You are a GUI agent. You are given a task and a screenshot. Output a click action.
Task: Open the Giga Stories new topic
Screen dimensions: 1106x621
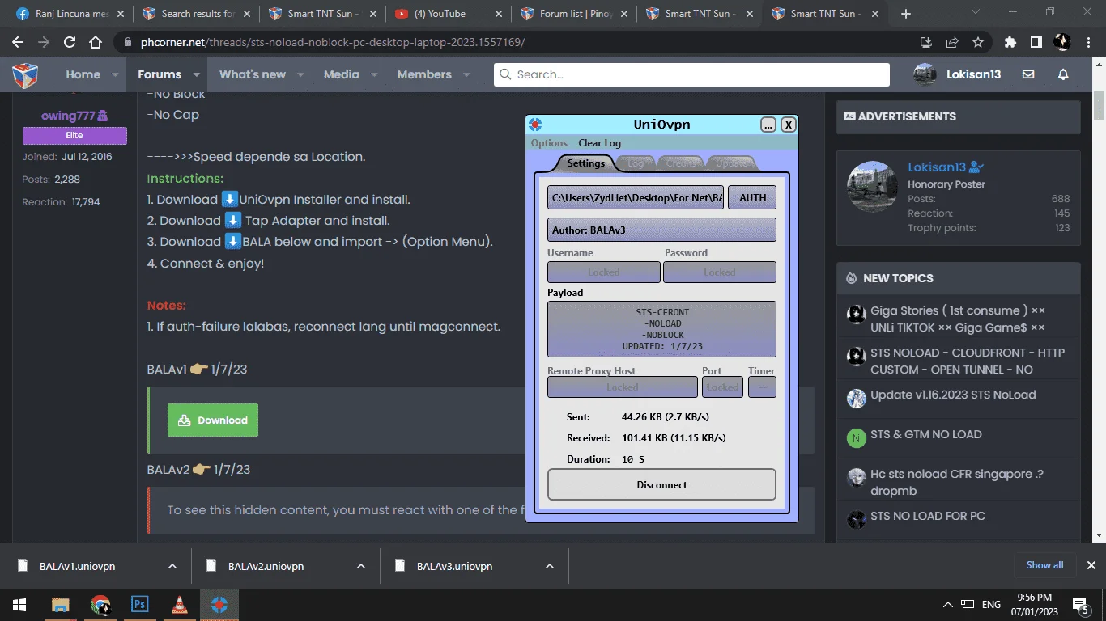click(x=958, y=319)
